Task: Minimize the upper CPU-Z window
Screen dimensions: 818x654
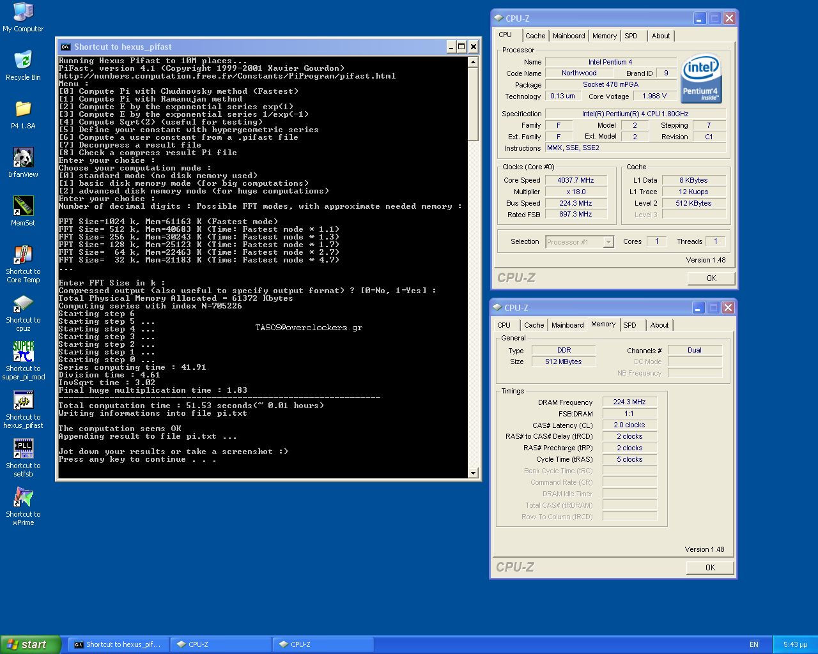Action: click(700, 19)
